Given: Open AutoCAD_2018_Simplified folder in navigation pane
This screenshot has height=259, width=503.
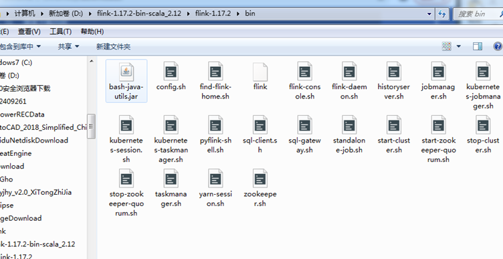Looking at the screenshot, I should [x=43, y=127].
